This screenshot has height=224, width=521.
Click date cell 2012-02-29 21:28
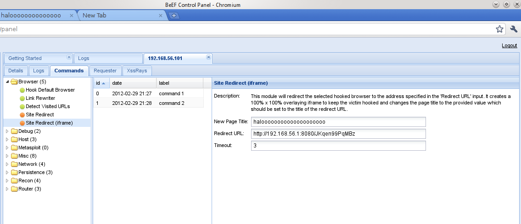pyautogui.click(x=132, y=104)
